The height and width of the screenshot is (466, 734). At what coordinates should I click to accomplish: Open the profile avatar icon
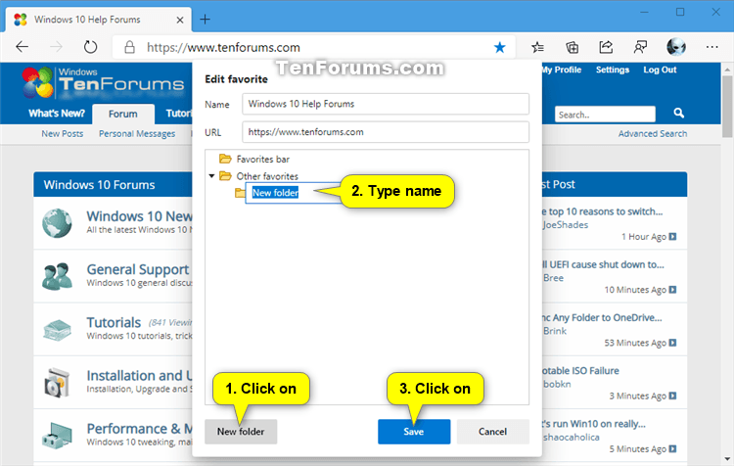point(676,47)
